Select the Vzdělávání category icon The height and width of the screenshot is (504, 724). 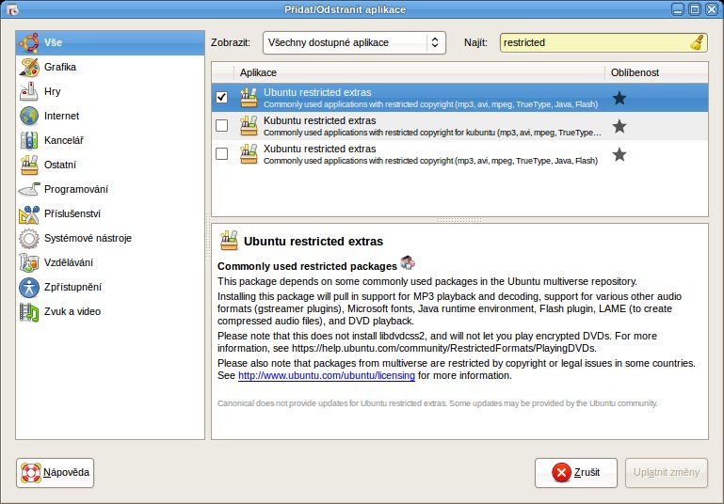click(29, 263)
